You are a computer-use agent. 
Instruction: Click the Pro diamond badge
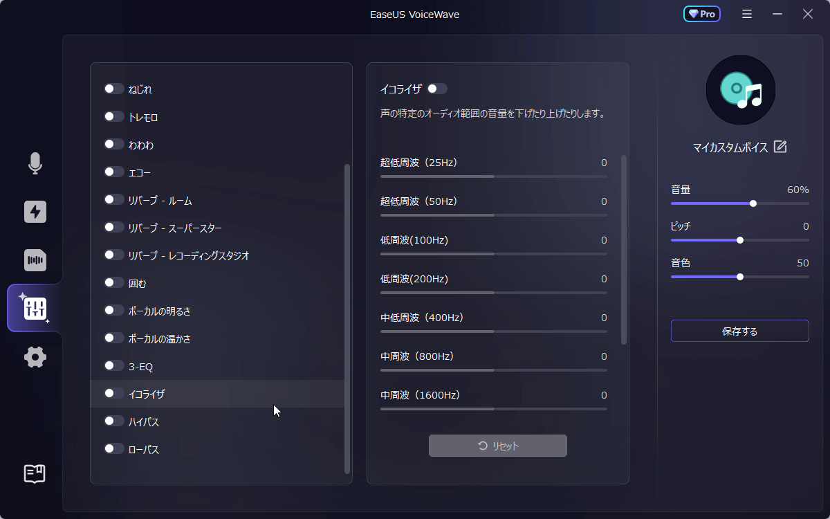tap(702, 14)
